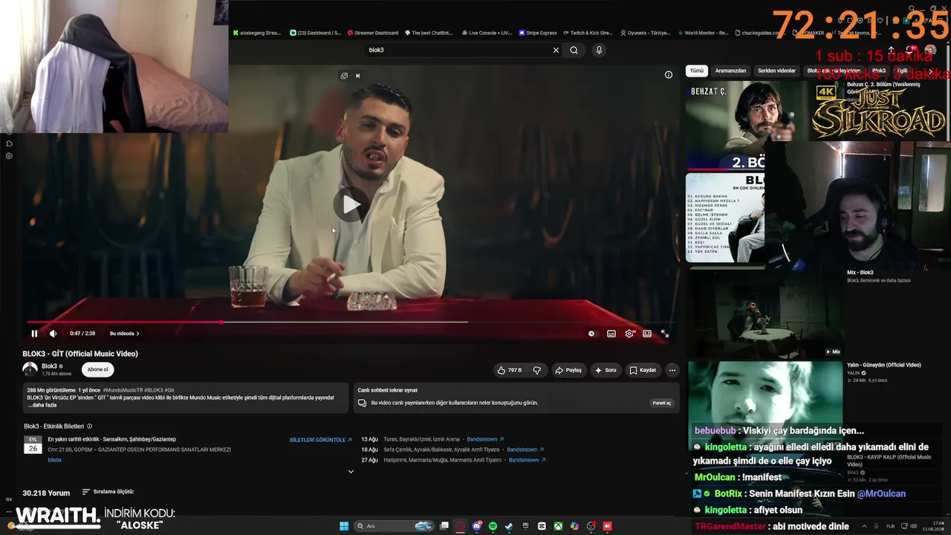Open the video info icon on the player
Screen dimensions: 951x535
click(x=669, y=74)
